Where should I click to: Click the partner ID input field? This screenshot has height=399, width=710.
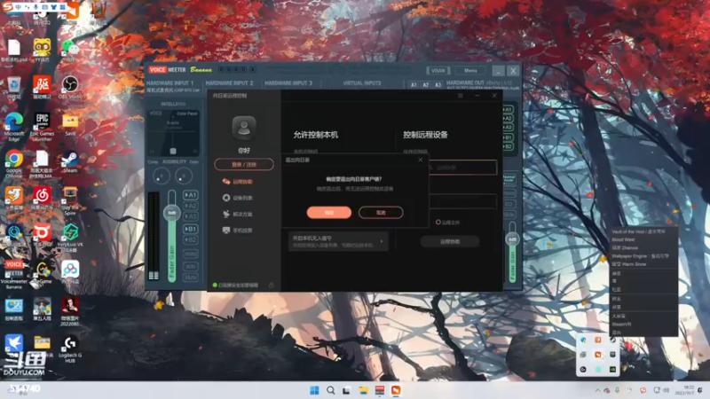point(461,168)
